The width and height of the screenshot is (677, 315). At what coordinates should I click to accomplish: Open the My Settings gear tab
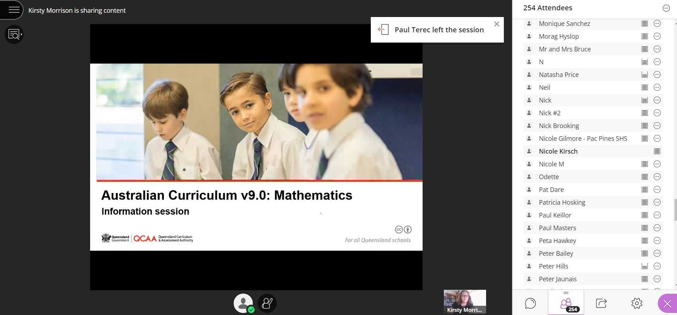pyautogui.click(x=637, y=303)
